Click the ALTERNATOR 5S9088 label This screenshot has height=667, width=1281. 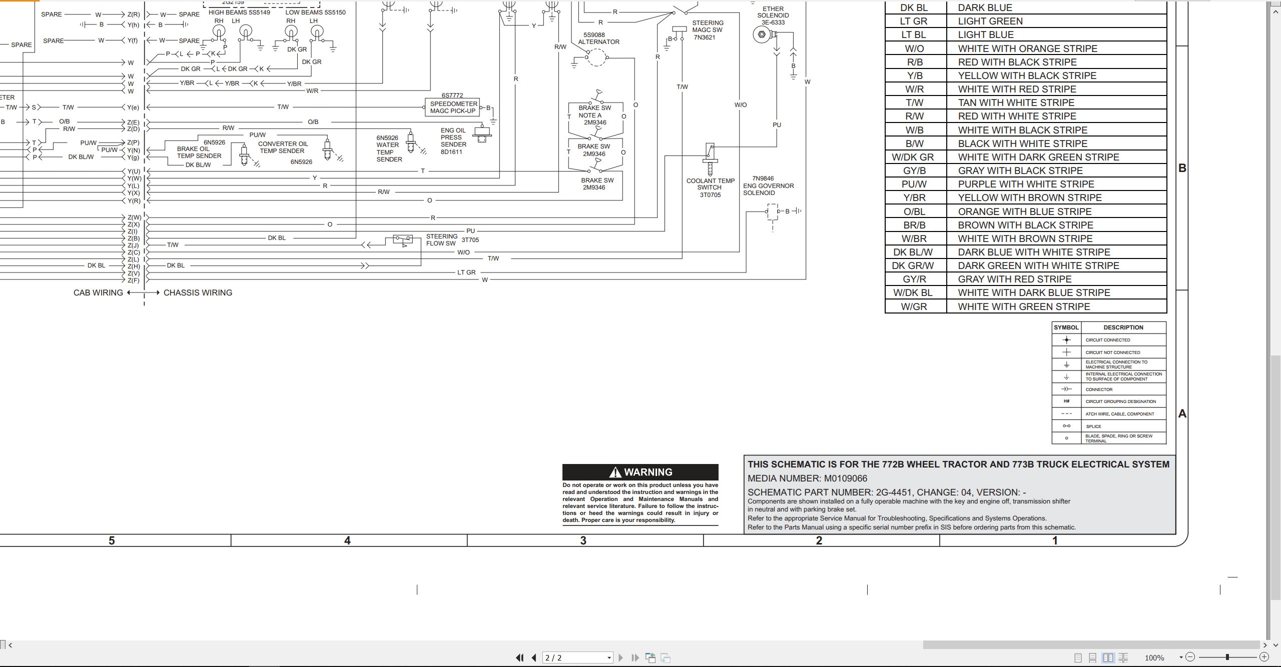(598, 38)
